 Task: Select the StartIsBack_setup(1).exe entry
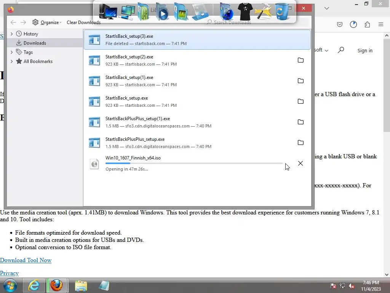tap(197, 81)
